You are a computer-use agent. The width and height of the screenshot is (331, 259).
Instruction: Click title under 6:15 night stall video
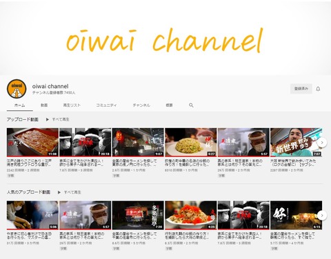293,236
